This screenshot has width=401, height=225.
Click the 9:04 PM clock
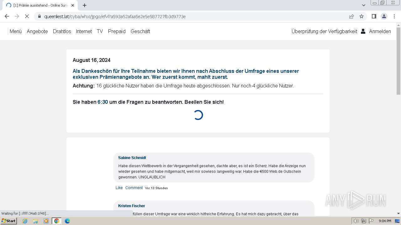tap(385, 221)
